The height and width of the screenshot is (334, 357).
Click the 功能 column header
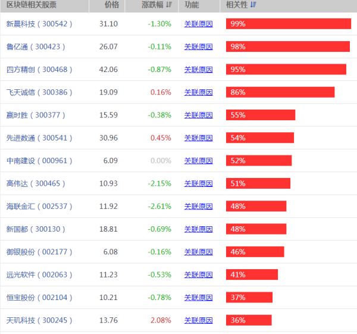(x=199, y=5)
